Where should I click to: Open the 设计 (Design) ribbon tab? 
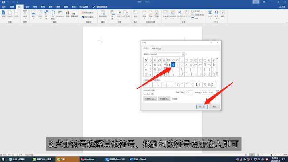27,7
